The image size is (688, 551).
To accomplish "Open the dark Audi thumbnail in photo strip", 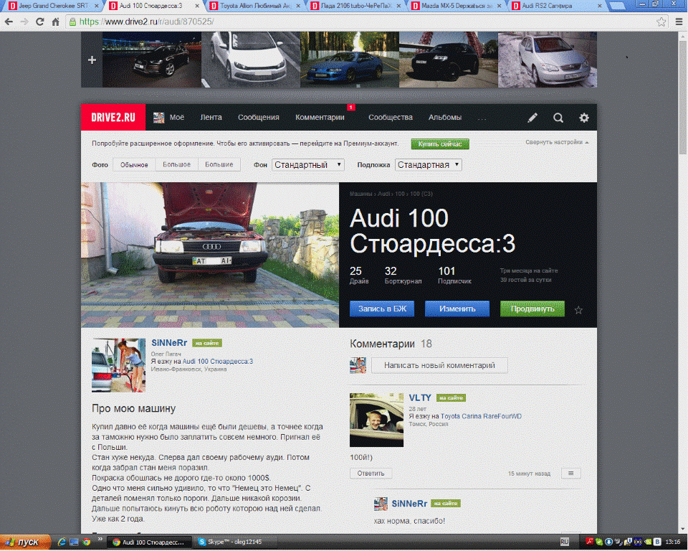I will 152,60.
